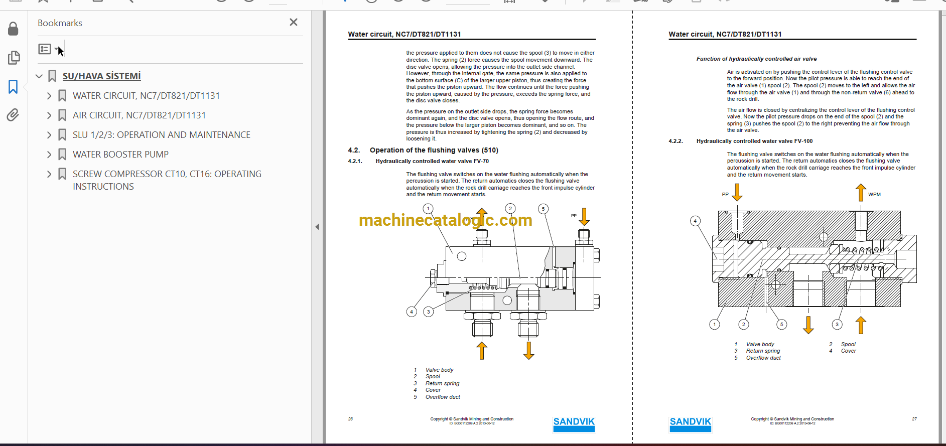Click 'Overflow duct' legend entry on page 27
946x446 pixels.
763,358
